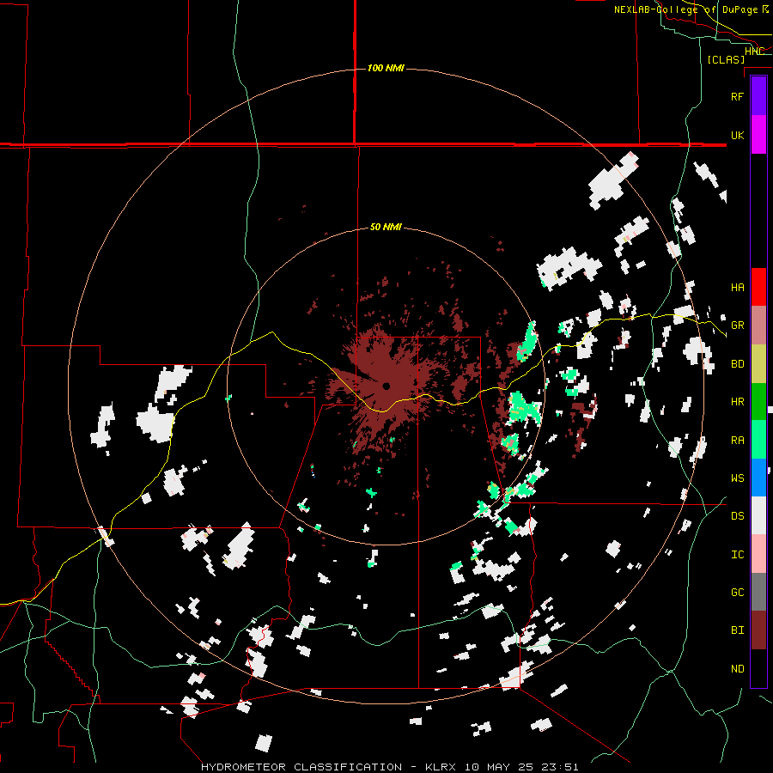
Task: Click the purple RF legend color swatch
Action: [x=758, y=96]
